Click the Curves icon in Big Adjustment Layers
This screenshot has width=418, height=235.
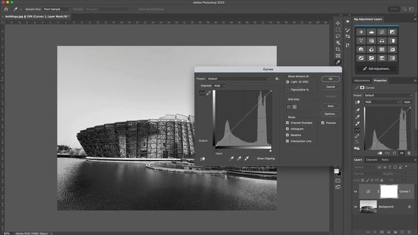[x=381, y=32]
